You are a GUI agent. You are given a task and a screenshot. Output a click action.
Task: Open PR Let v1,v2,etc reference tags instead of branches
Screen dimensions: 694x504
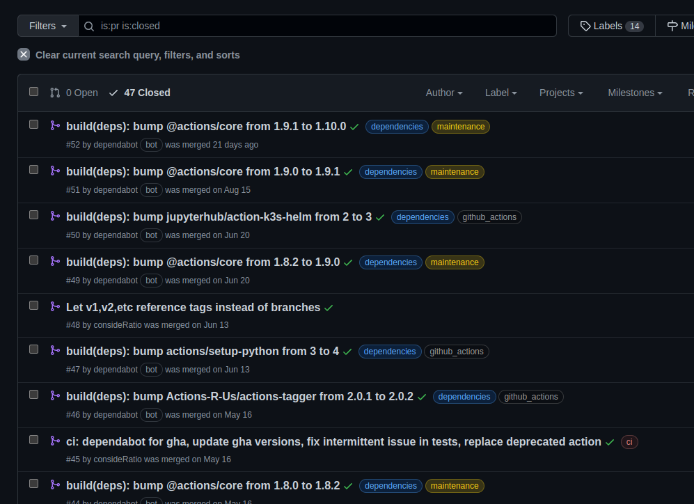[x=193, y=307]
